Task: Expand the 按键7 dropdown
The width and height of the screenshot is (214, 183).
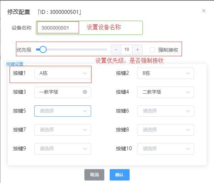Action: pyautogui.click(x=62, y=130)
